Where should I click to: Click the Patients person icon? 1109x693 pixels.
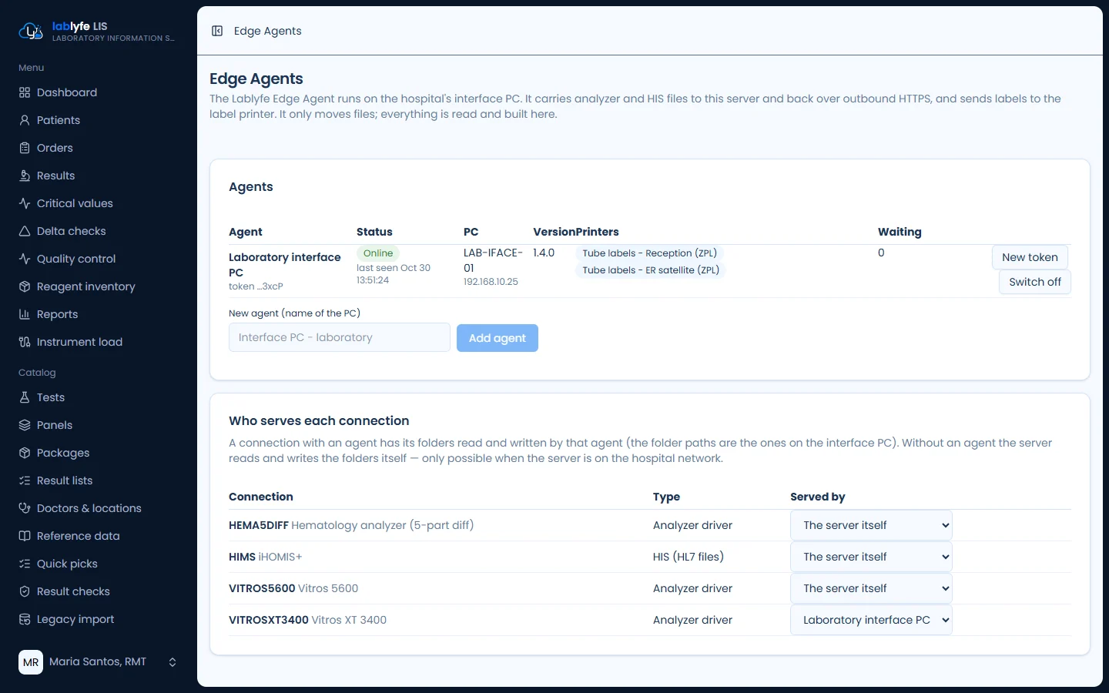pos(25,120)
